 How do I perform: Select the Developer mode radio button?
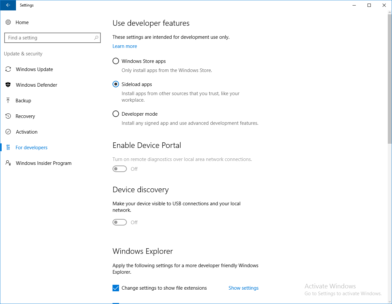tap(116, 114)
